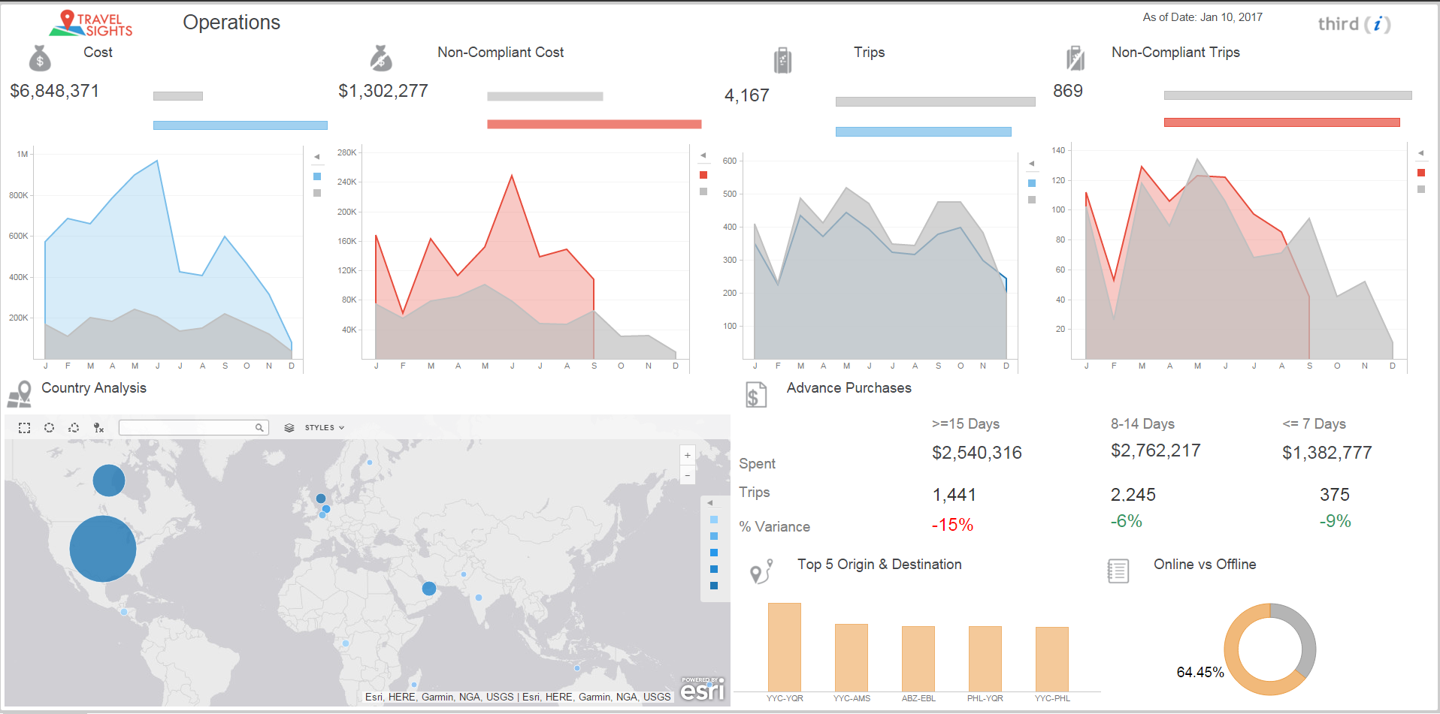Click the Trips luggage icon
The height and width of the screenshot is (714, 1440).
(x=782, y=59)
